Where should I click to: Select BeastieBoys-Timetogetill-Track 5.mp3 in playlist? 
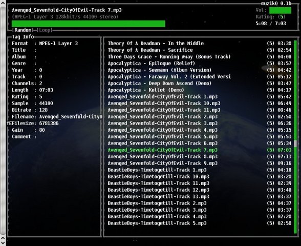point(200,223)
